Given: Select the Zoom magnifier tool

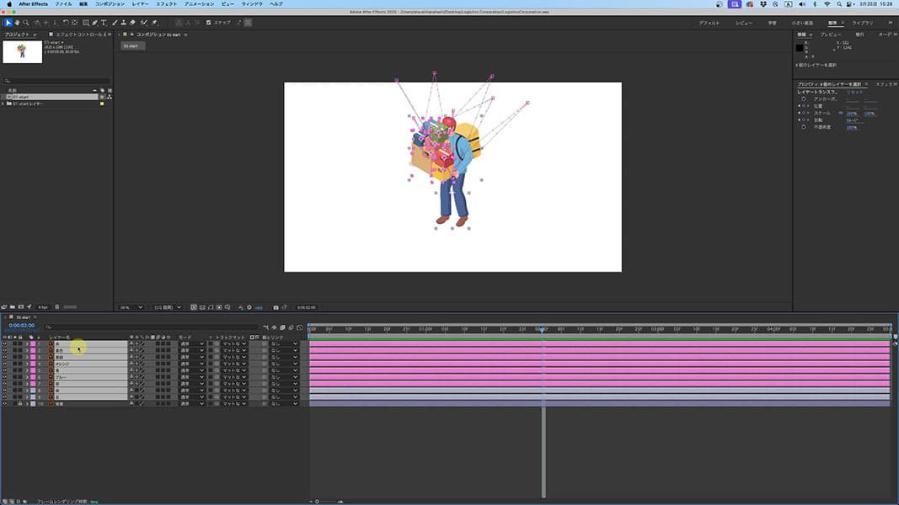Looking at the screenshot, I should (x=27, y=23).
